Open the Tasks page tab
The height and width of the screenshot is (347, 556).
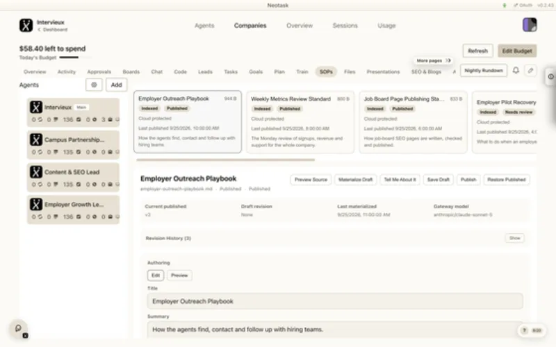coord(231,71)
